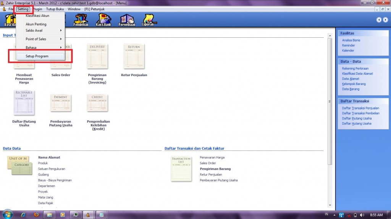Open Reminder in Fasilitas panel
This screenshot has height=219, width=391.
pyautogui.click(x=348, y=45)
